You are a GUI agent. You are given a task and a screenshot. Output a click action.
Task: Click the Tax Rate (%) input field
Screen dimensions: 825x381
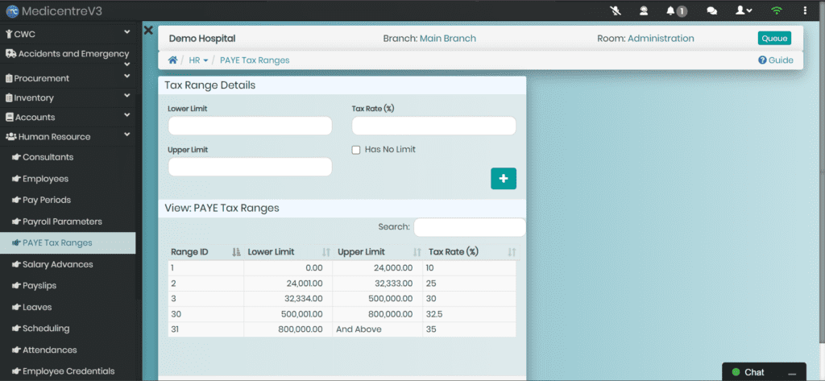point(434,126)
